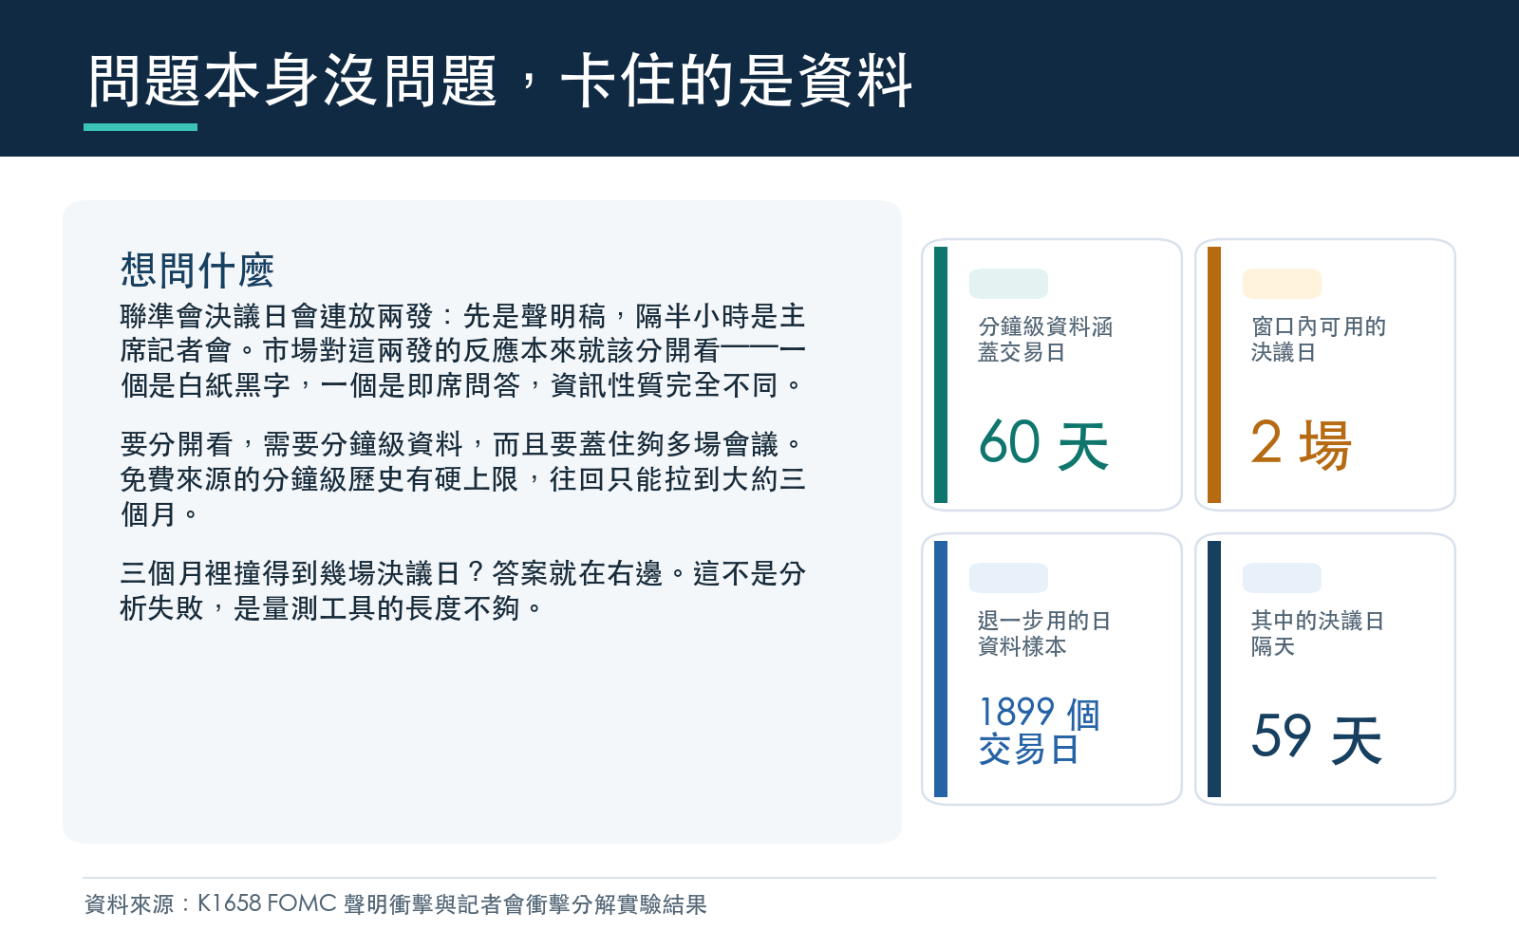Click the pale blue pill in the 59 天 card
1519x949 pixels.
1282,578
